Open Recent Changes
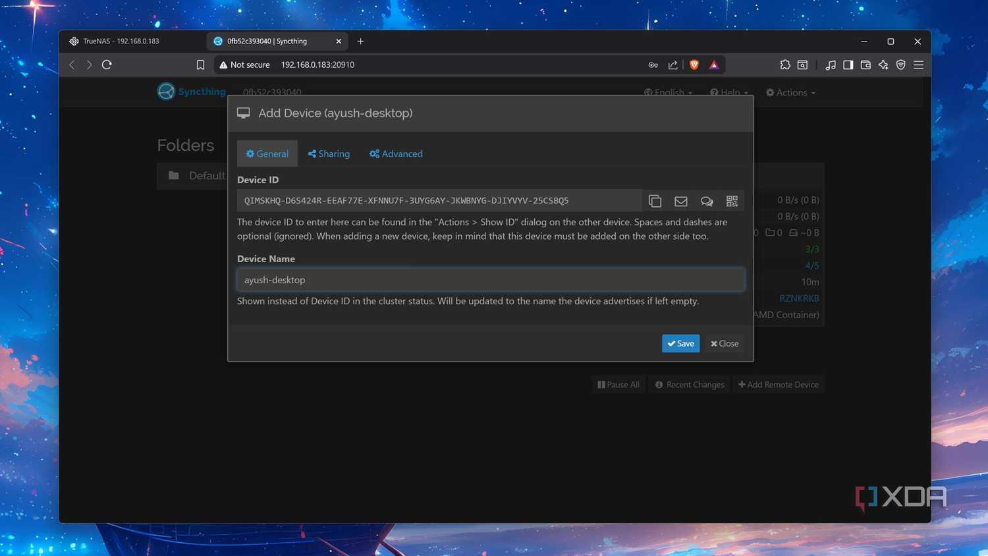The width and height of the screenshot is (988, 556). [690, 385]
